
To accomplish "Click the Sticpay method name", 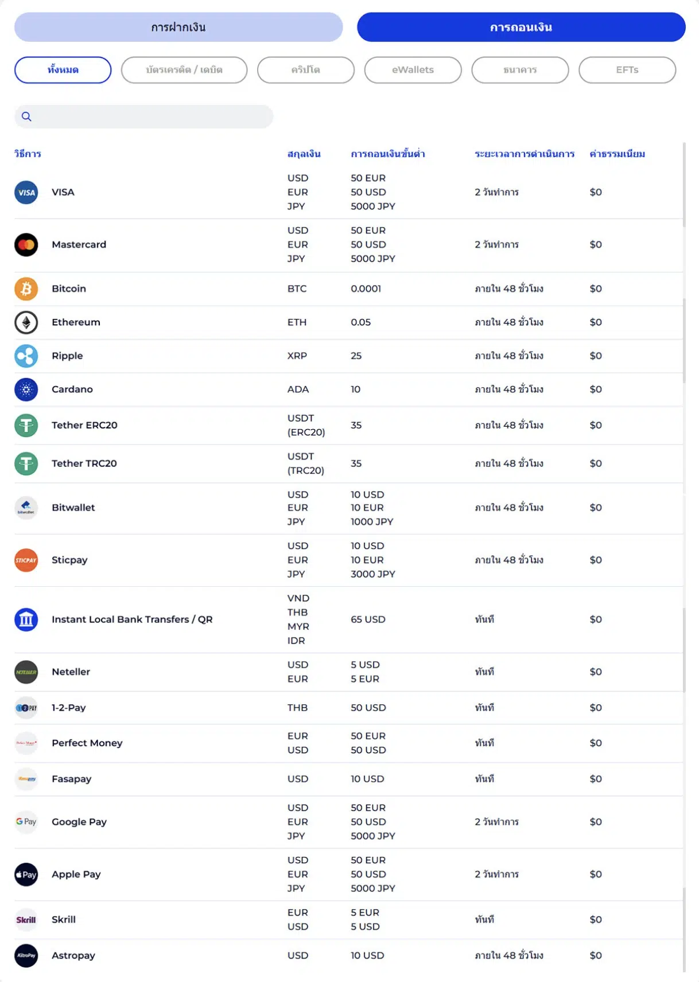I will [69, 560].
